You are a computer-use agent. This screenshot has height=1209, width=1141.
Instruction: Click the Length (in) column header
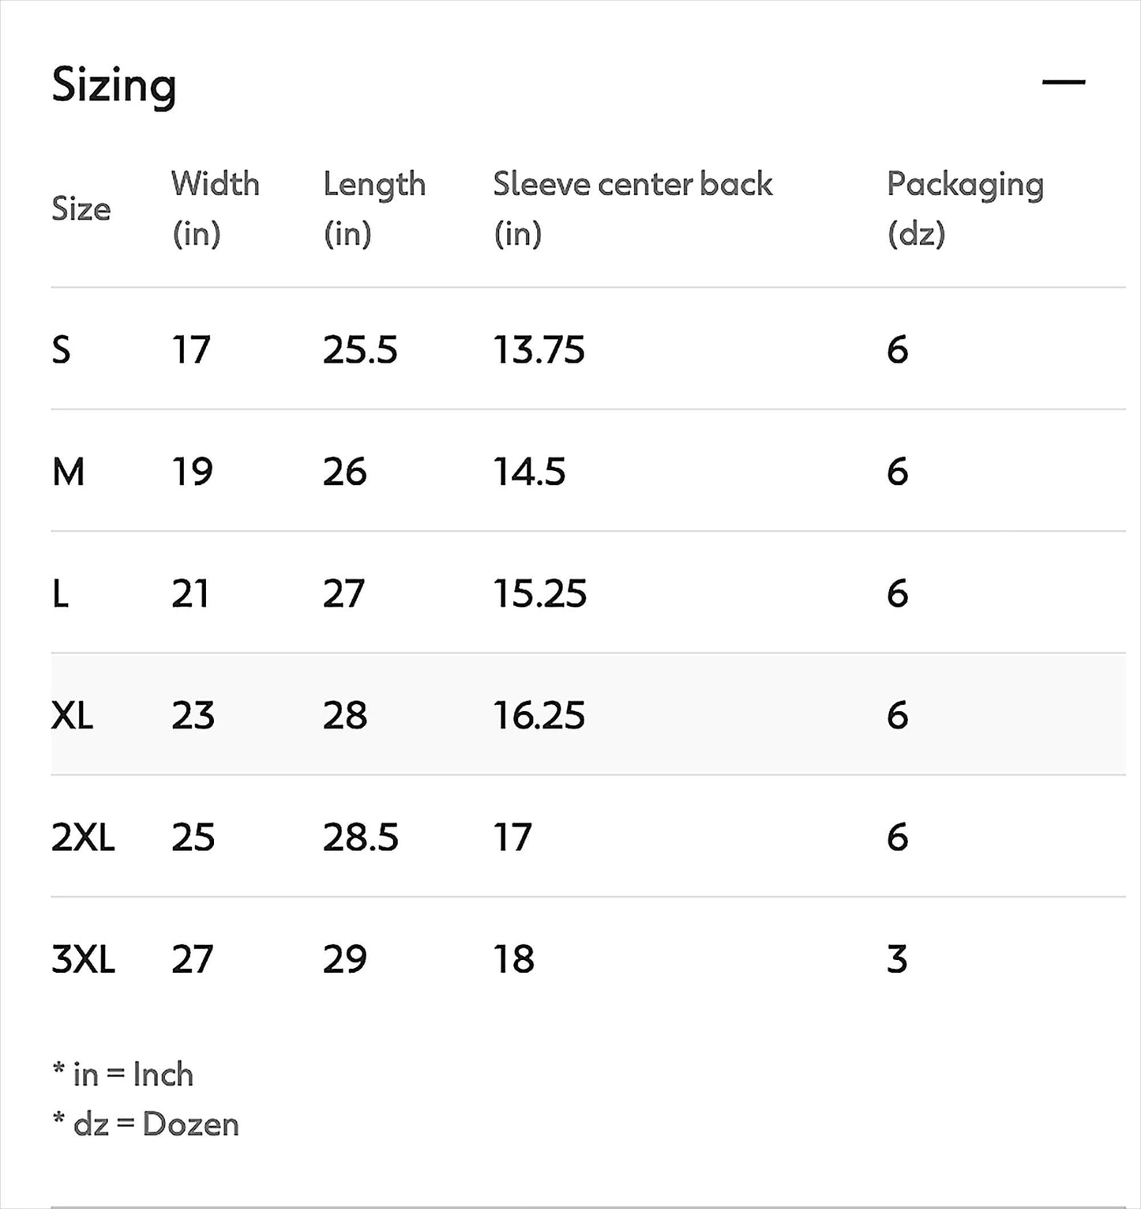pos(374,209)
